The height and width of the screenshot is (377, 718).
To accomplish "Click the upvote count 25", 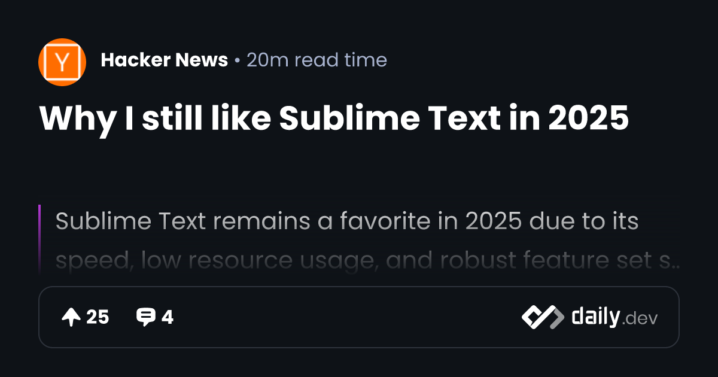I will [98, 317].
